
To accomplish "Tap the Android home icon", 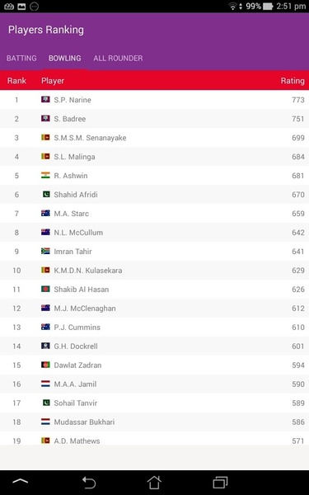I will pos(154,482).
